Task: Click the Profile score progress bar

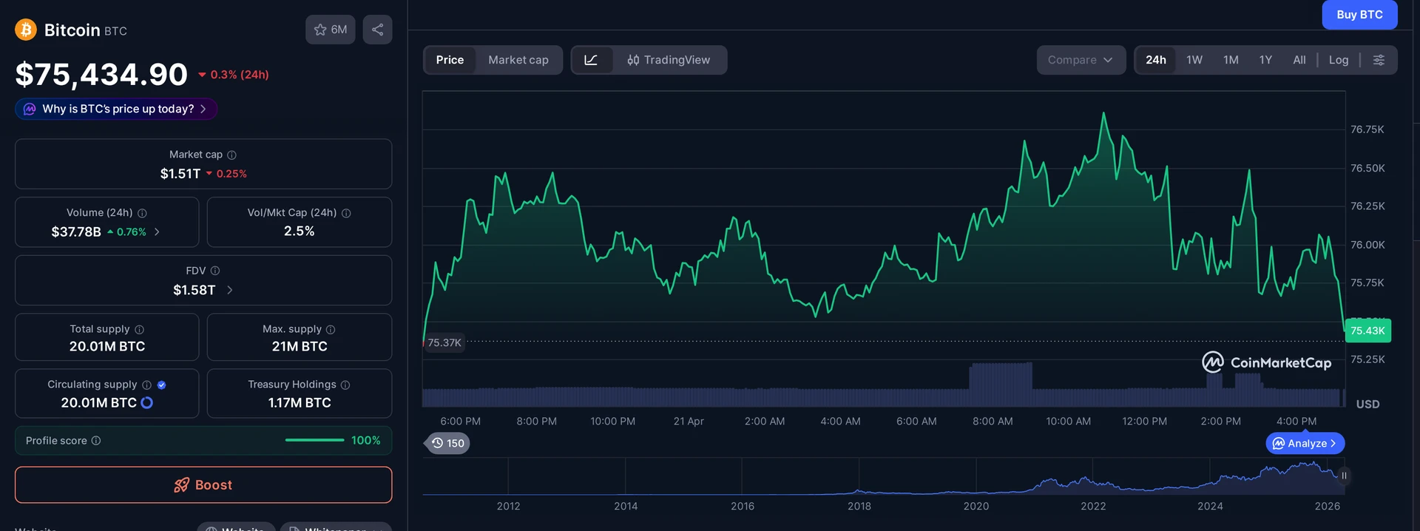Action: (314, 440)
